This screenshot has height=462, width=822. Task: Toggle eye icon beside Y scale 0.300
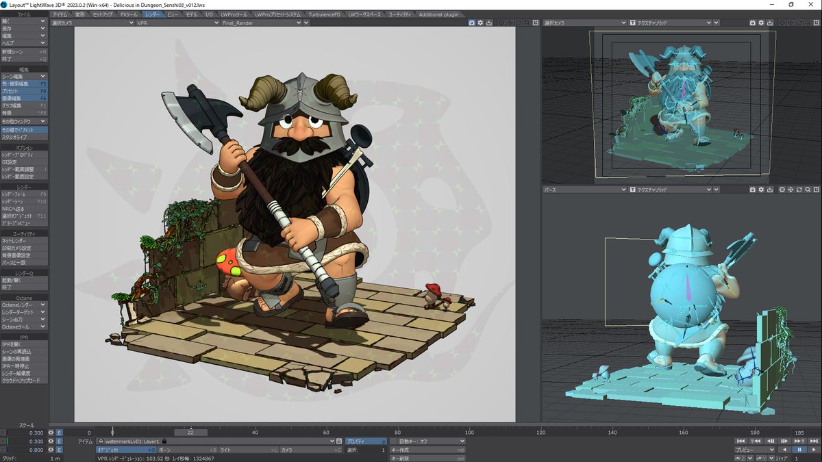pyautogui.click(x=51, y=441)
